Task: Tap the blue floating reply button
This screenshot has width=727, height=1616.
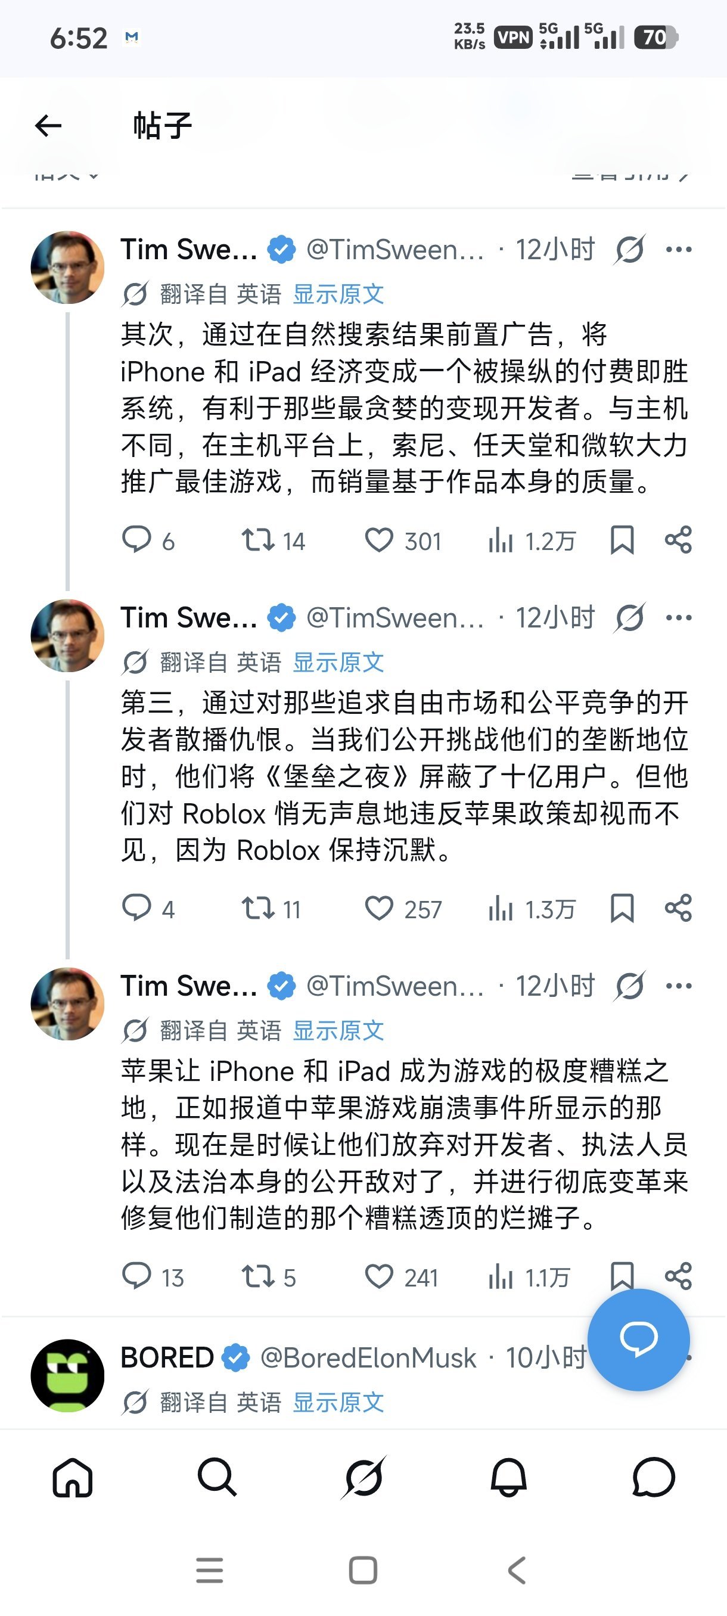Action: point(639,1340)
